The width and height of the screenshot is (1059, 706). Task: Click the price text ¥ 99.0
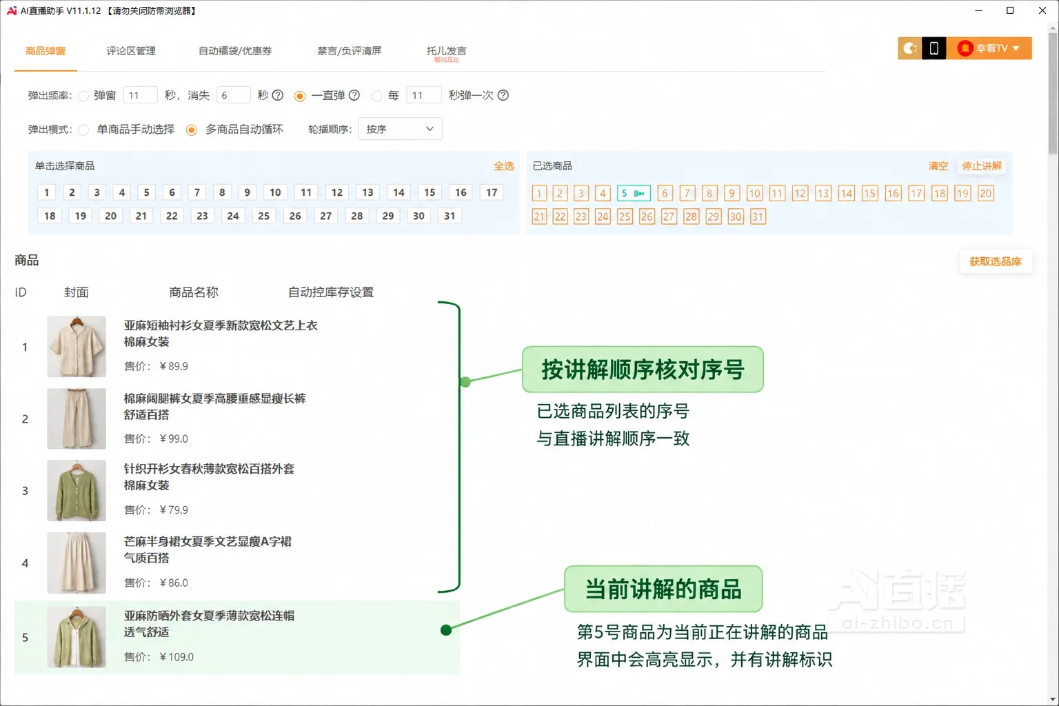[174, 438]
